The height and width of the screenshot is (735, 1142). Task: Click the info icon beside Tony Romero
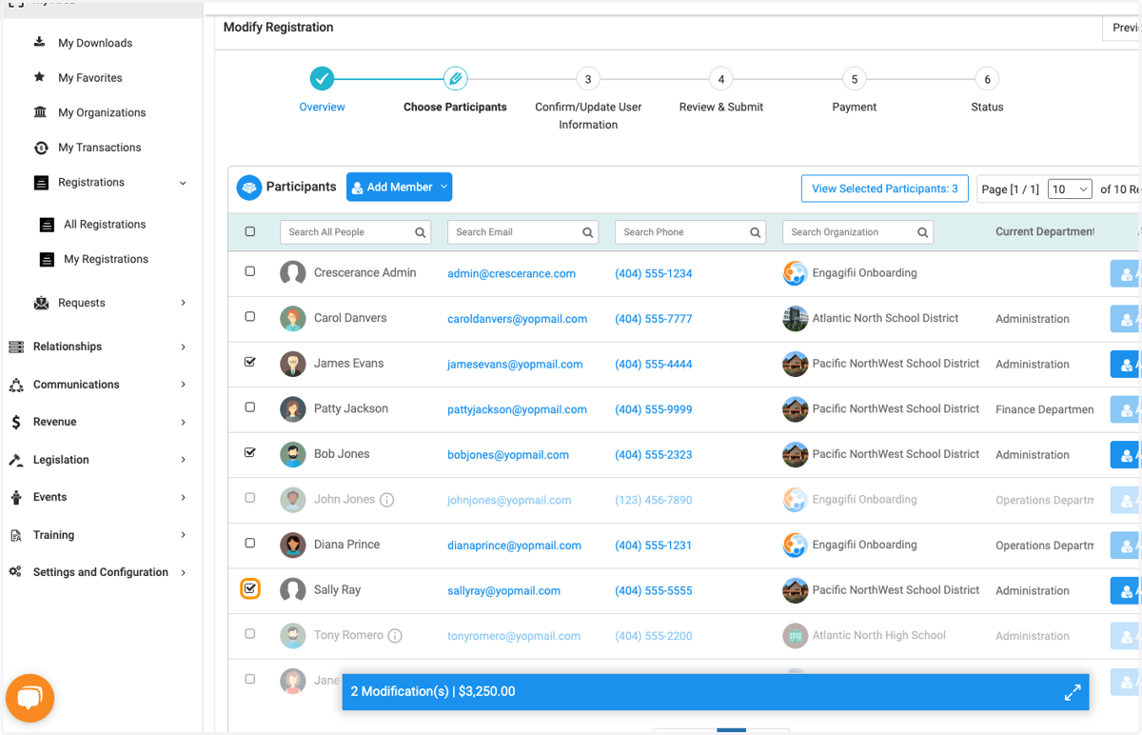395,636
